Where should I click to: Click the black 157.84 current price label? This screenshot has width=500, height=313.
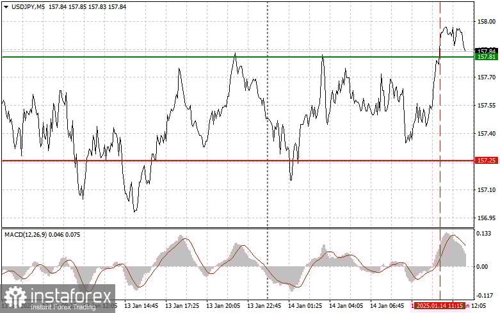tap(487, 51)
